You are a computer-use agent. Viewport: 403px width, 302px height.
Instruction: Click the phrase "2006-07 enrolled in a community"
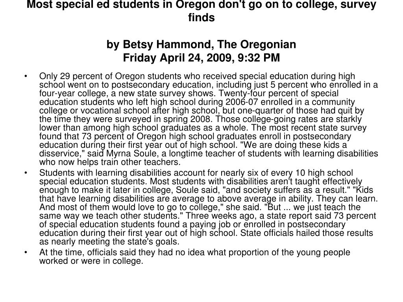290,102
